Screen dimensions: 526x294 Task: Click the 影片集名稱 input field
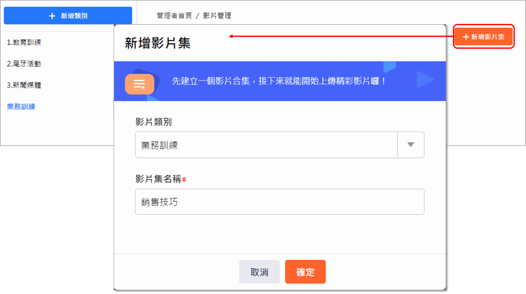(279, 202)
